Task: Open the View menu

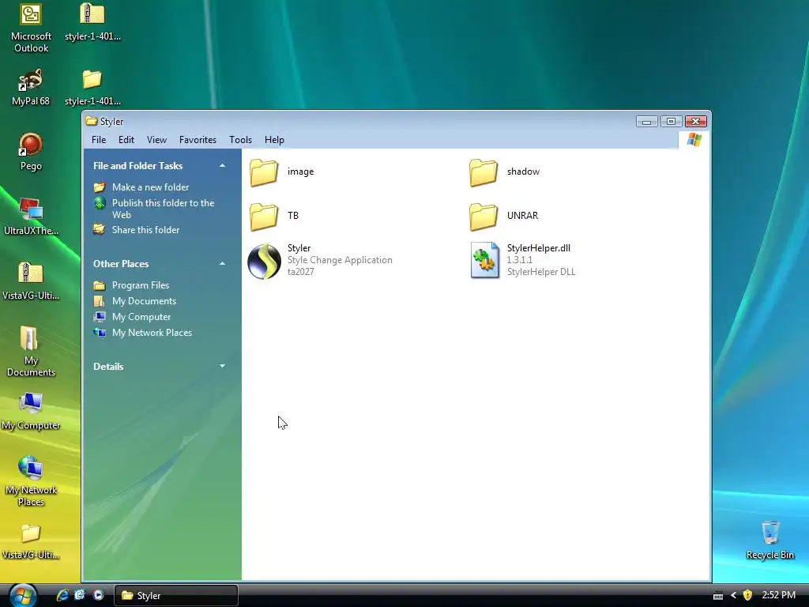Action: pos(156,140)
